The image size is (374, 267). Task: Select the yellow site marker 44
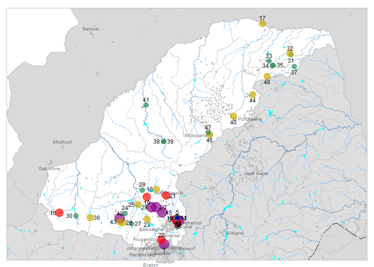coord(252,95)
